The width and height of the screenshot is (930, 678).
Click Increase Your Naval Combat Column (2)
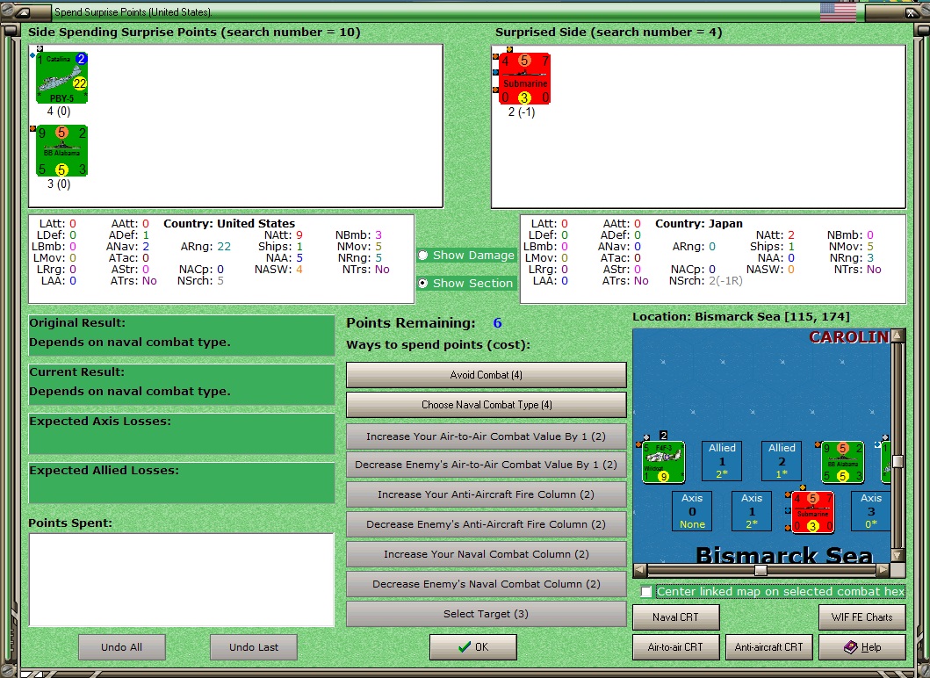(487, 554)
